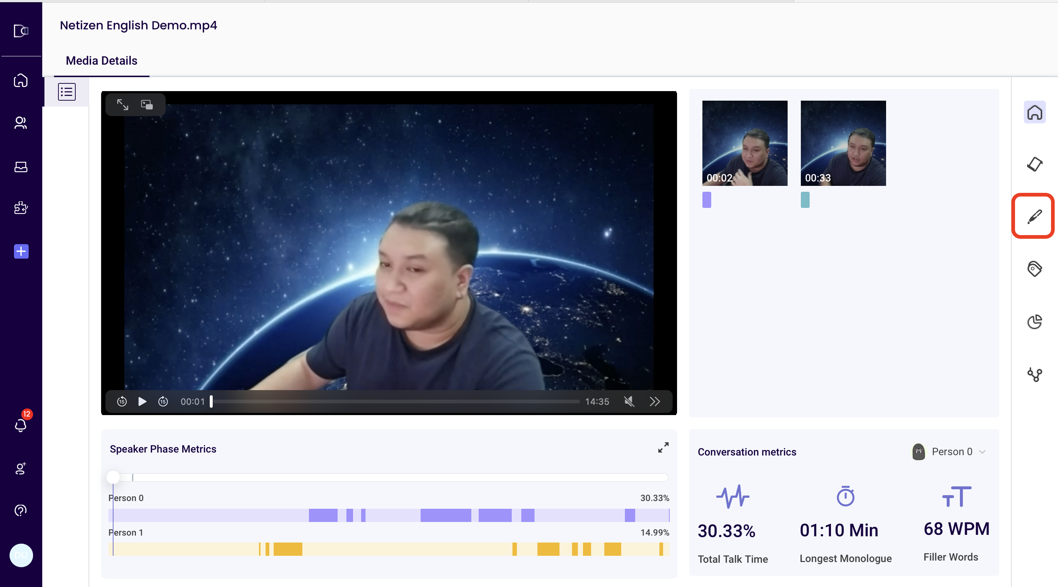Select the pen annotation tool in right sidebar
1058x587 pixels.
coord(1033,216)
